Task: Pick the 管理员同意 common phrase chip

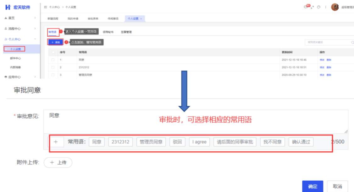Action: (151, 142)
